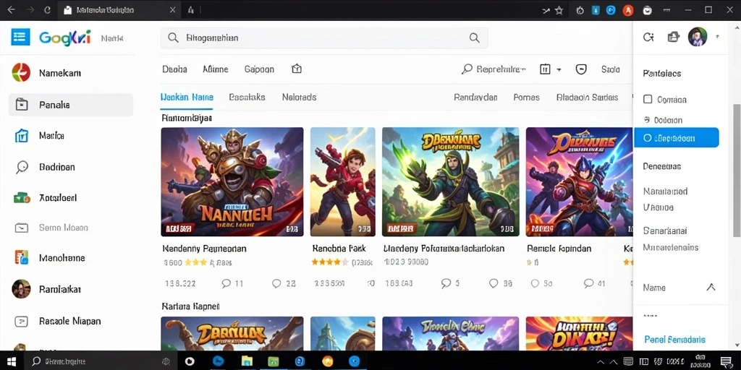Click the calendar icon in toolbar
Screen dimensions: 741x370
pyautogui.click(x=545, y=69)
